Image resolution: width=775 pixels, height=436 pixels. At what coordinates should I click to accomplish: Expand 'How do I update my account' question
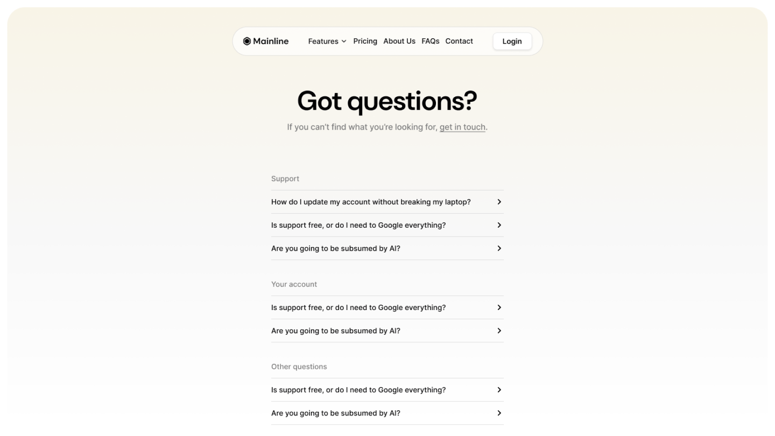[x=387, y=202]
